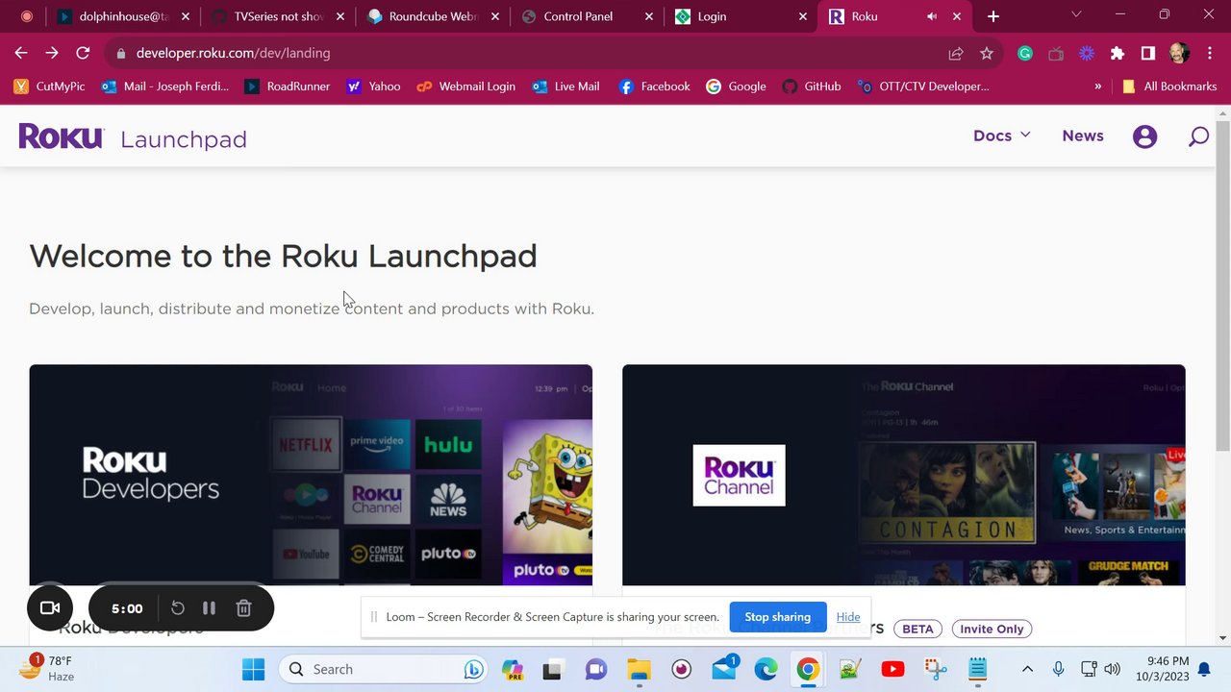The width and height of the screenshot is (1231, 692).
Task: Open the Roku site search magnifier
Action: (1198, 136)
